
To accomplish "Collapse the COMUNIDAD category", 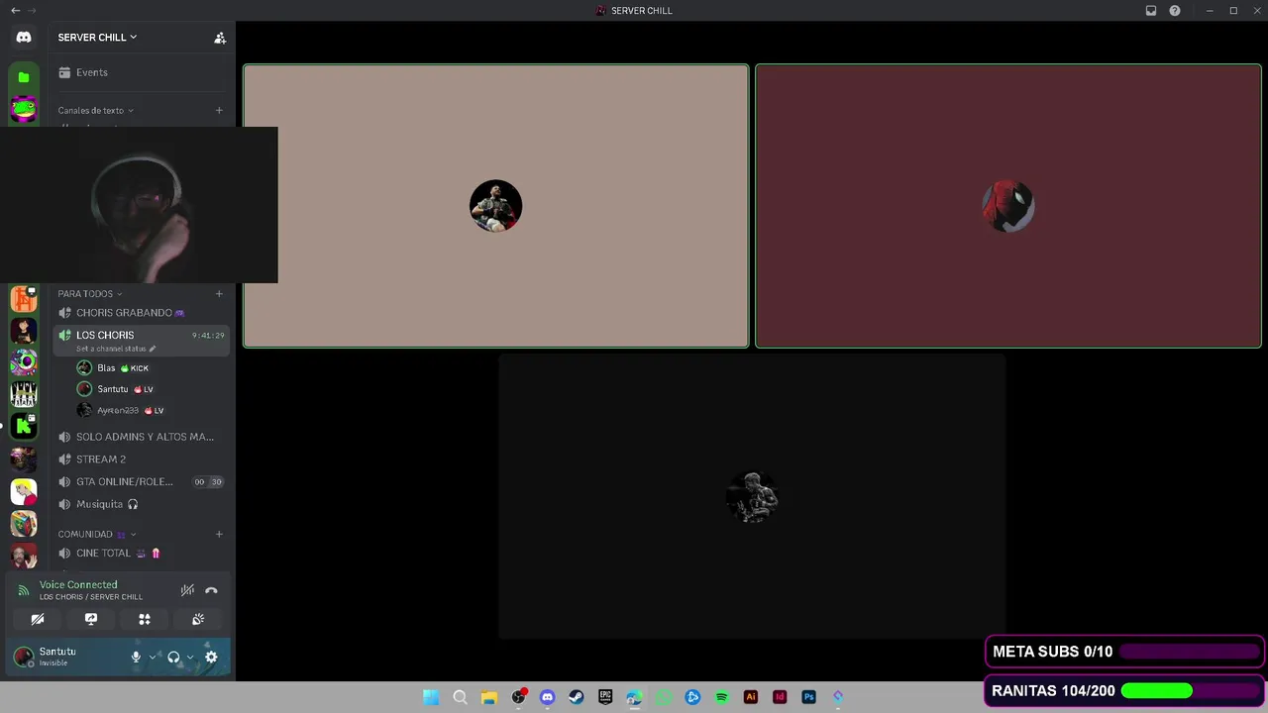I will [x=97, y=535].
